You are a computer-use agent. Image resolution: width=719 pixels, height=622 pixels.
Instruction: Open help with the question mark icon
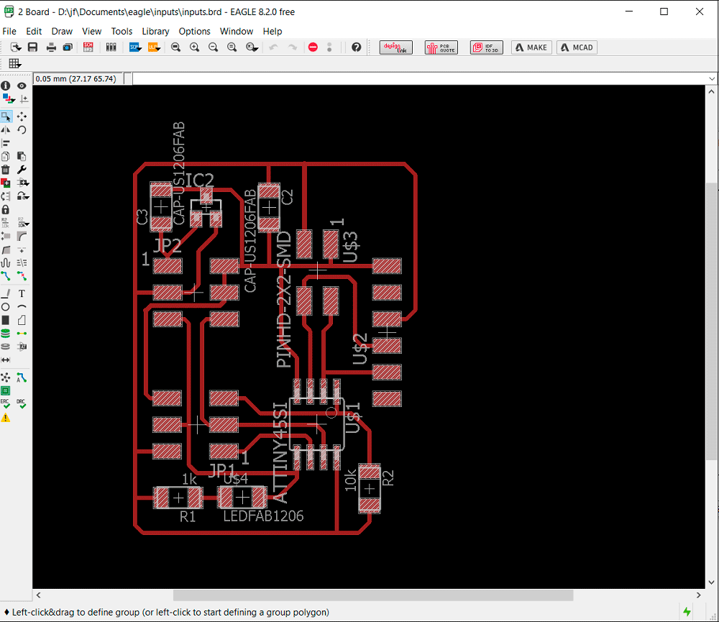coord(357,47)
